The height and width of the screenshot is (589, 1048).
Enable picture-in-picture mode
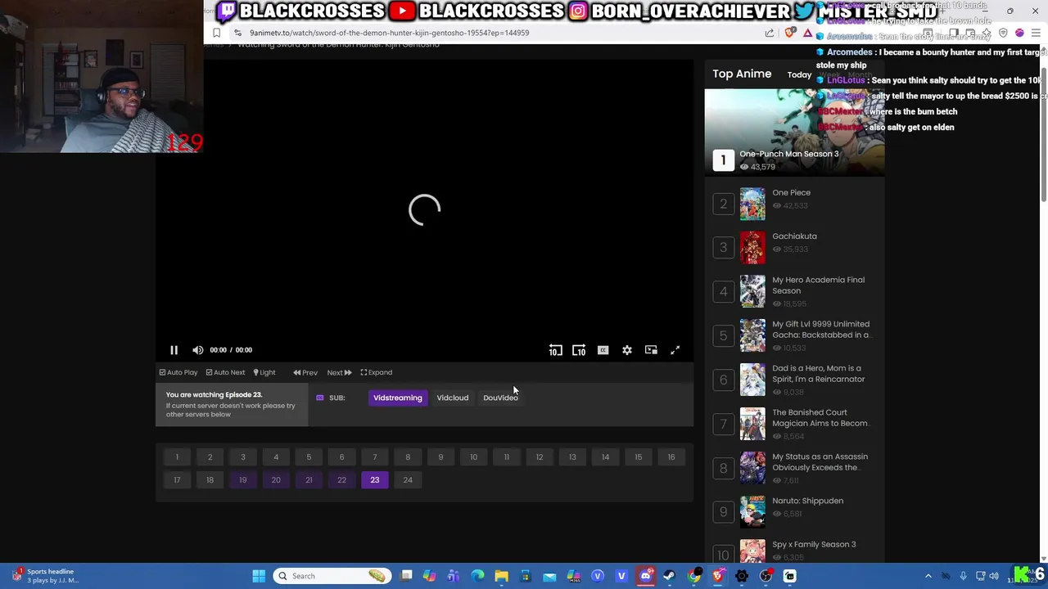(x=651, y=350)
